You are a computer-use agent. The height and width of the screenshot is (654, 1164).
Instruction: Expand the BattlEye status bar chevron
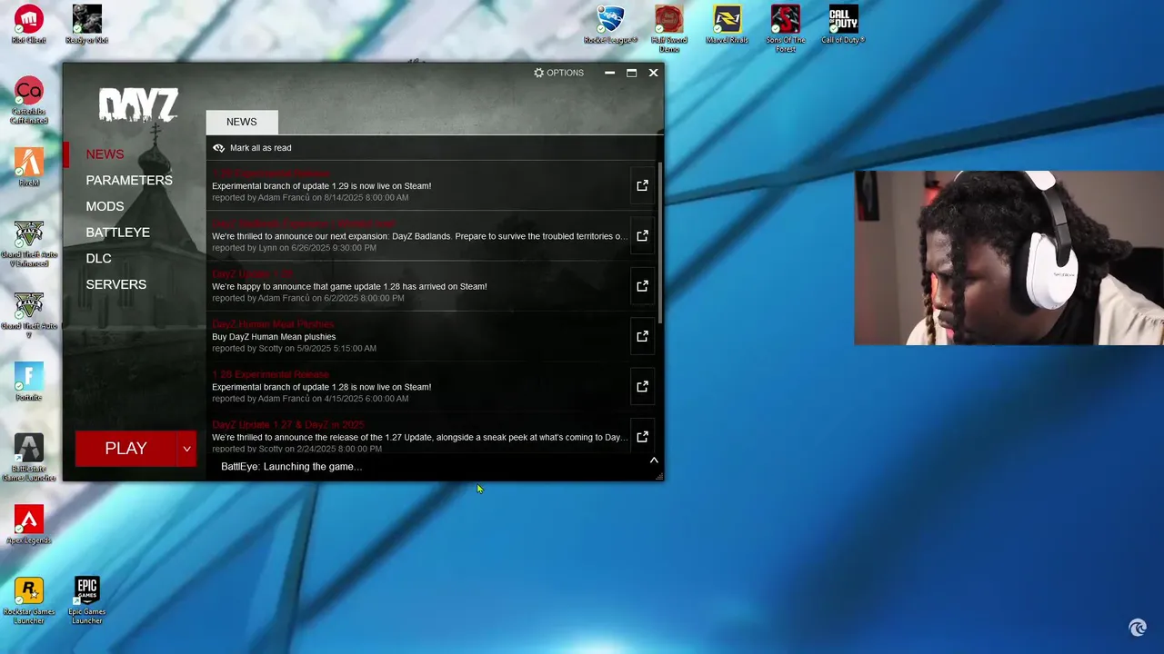[x=654, y=461]
